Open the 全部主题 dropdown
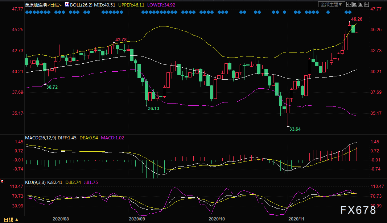The image size is (387, 223). point(332,4)
